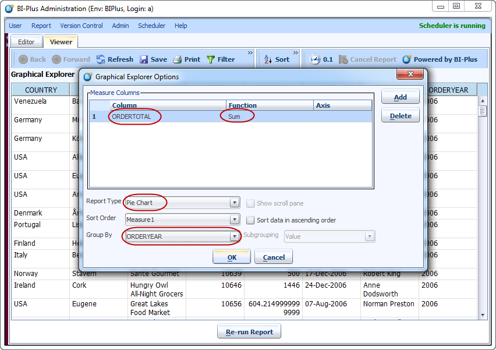This screenshot has height=350, width=496.
Task: Click the Sort toolbar icon
Action: [x=268, y=59]
